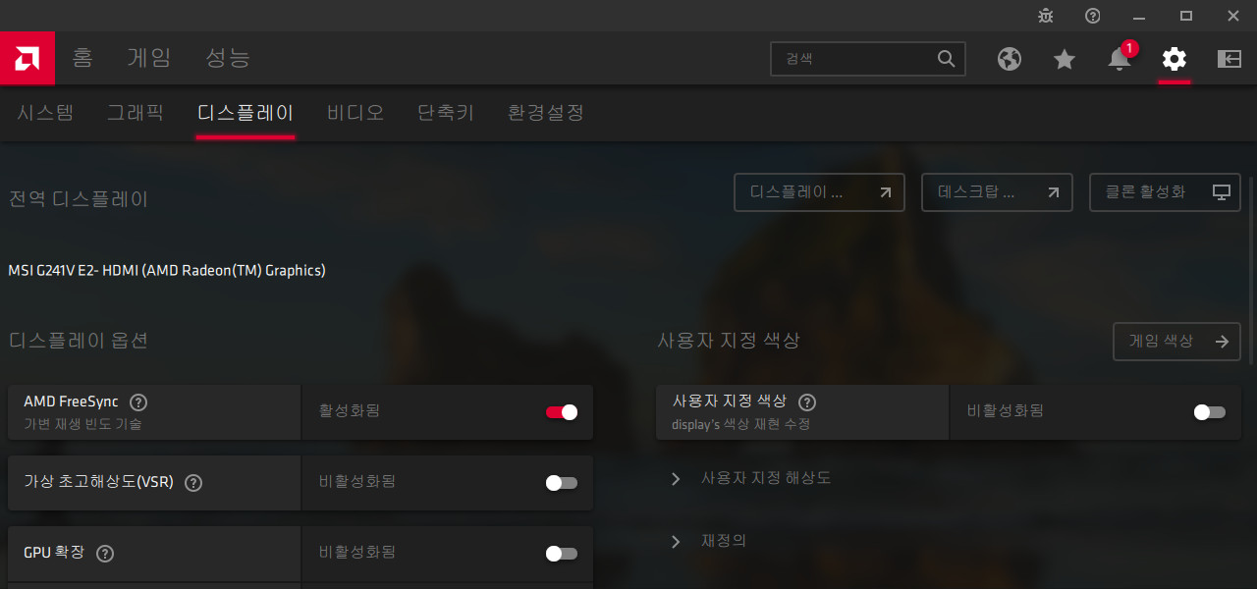Select MSI G241V E2- HDMI display entry
This screenshot has width=1257, height=589.
(167, 270)
